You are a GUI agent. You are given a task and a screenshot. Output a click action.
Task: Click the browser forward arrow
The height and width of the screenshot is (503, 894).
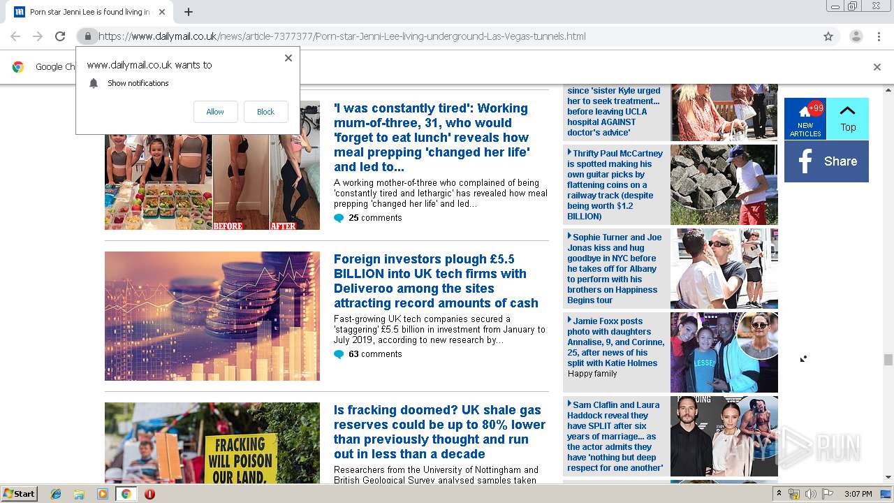coord(38,36)
